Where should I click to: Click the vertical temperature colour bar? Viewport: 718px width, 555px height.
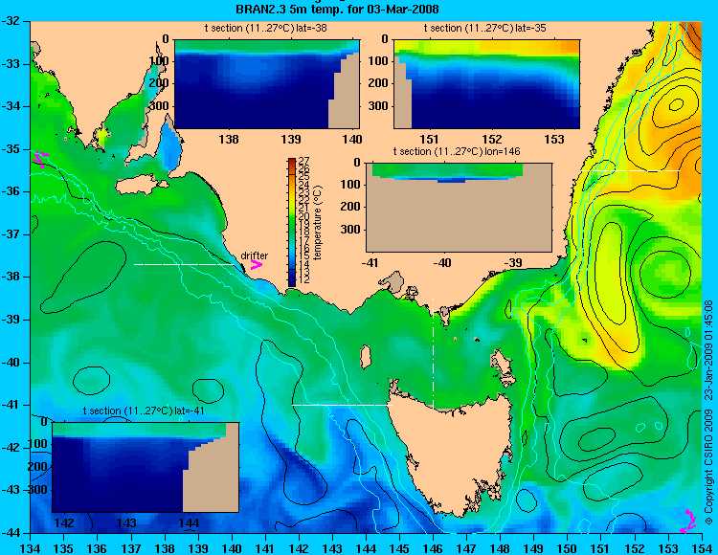292,222
